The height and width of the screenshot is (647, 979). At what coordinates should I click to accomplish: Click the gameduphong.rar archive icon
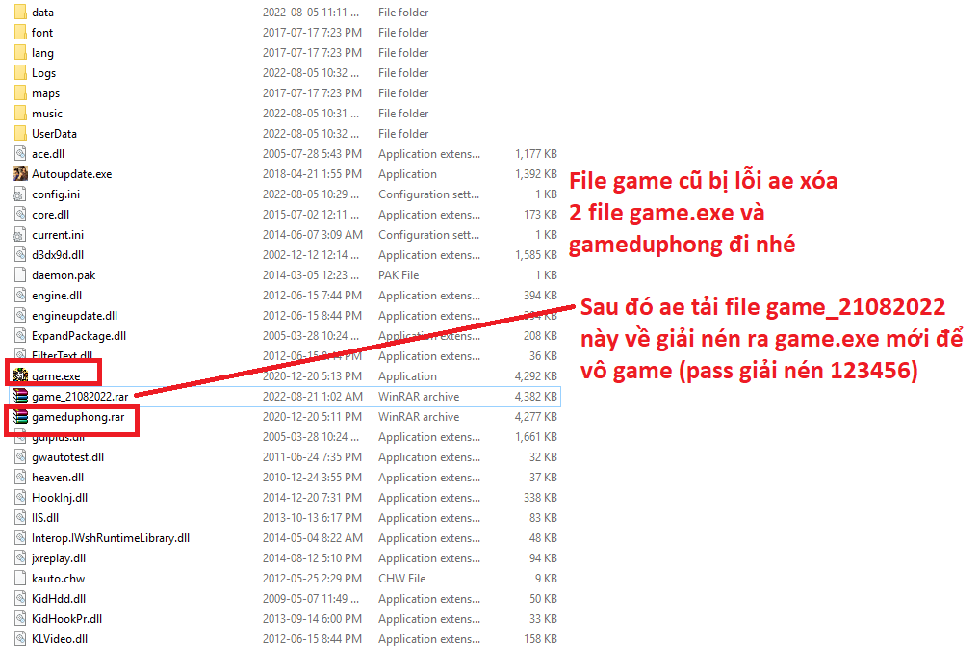pyautogui.click(x=20, y=417)
